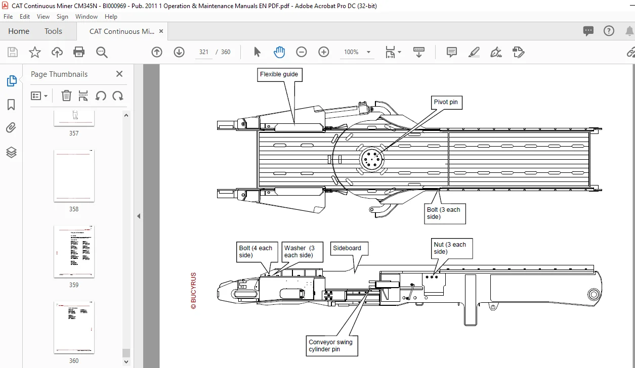Go to previous page with up arrow
Viewport: 635px width, 368px height.
coord(157,52)
